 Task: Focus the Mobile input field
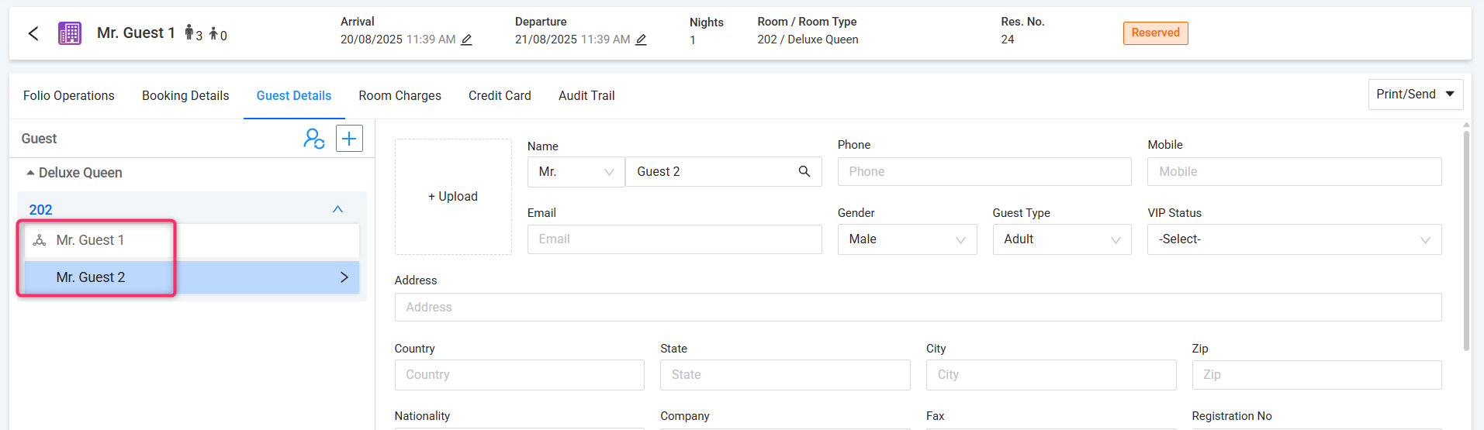pos(1294,172)
